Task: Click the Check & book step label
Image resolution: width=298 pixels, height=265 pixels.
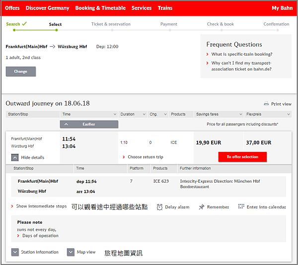Action: click(x=220, y=24)
